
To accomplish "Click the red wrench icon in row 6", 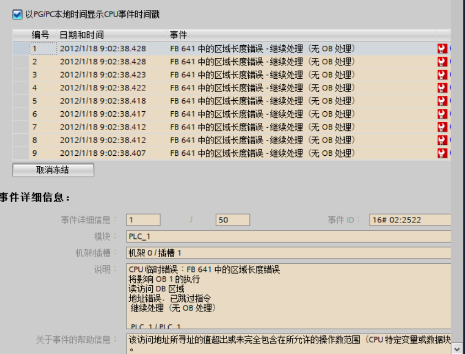I will tap(442, 114).
